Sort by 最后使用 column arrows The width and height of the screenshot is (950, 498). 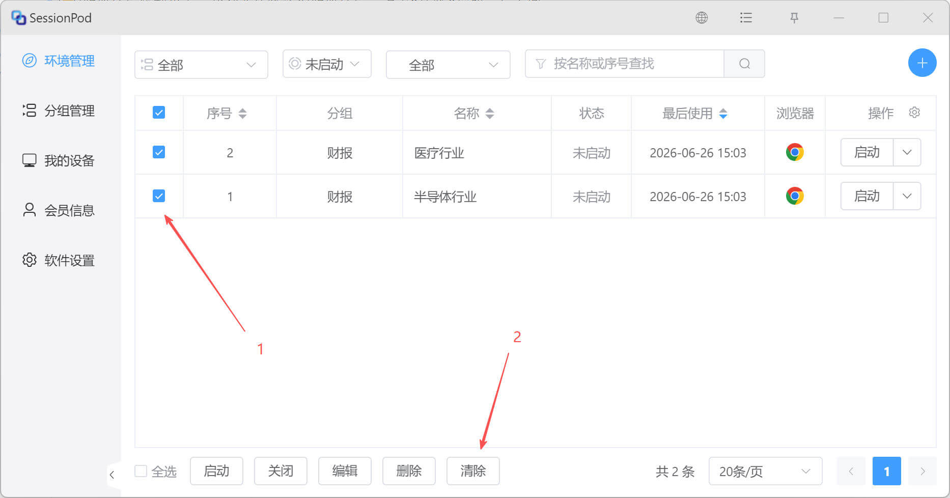coord(723,114)
